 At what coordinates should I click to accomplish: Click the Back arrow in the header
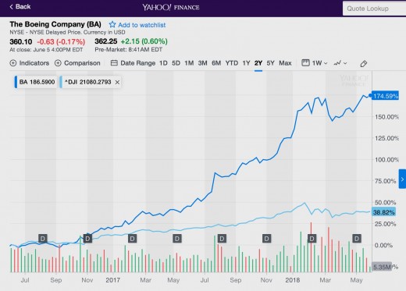pyautogui.click(x=11, y=7)
